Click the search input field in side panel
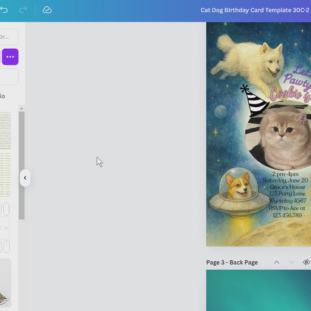 click(8, 37)
